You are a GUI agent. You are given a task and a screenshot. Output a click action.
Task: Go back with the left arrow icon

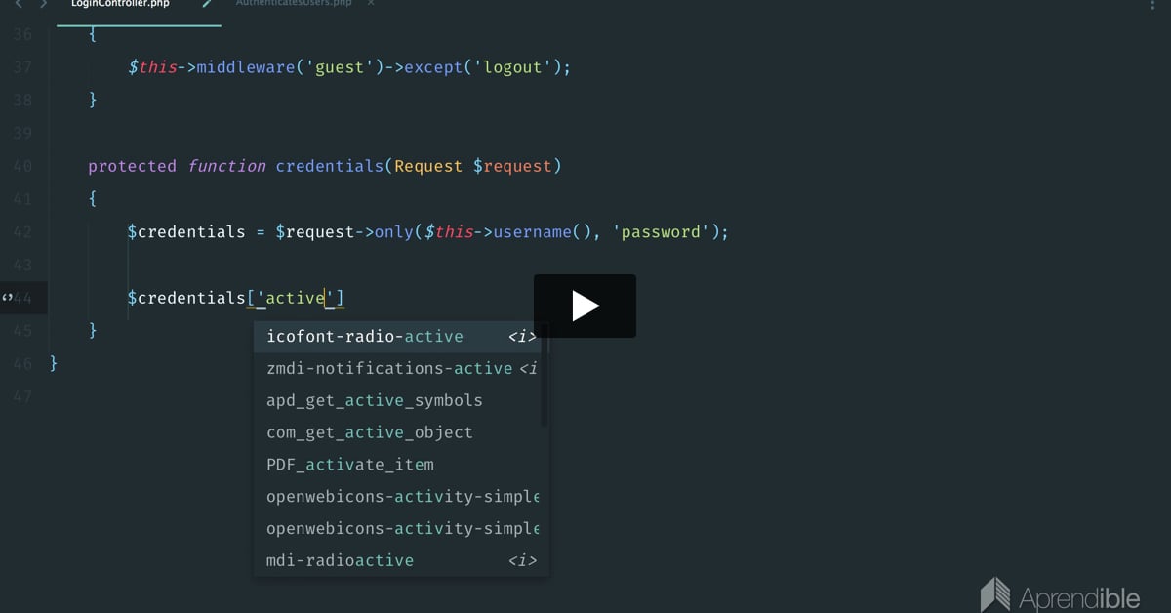(19, 4)
